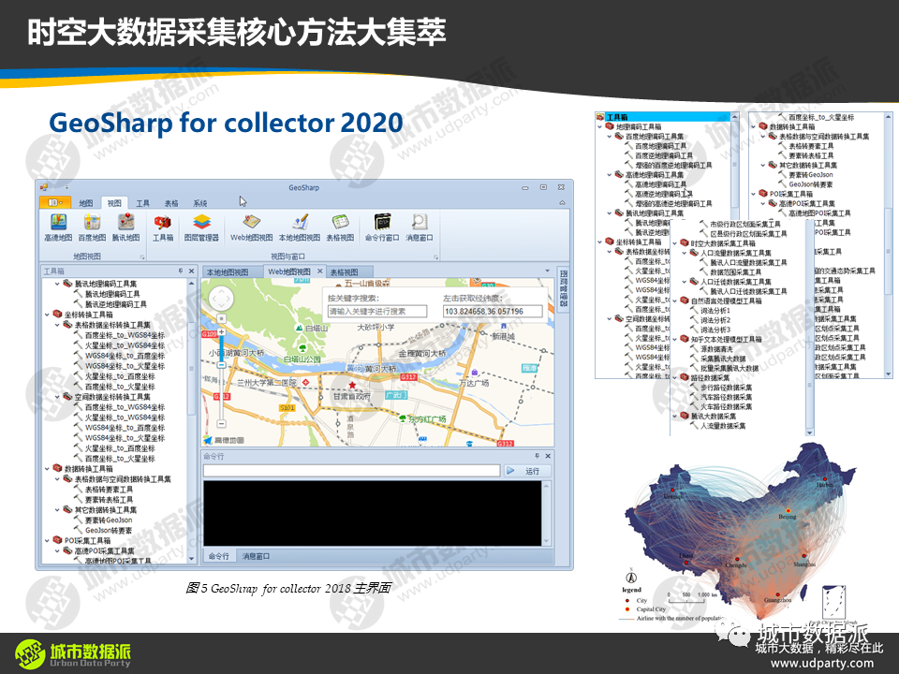Expand the 地图视图 group dialog launcher
The width and height of the screenshot is (899, 674).
(142, 257)
